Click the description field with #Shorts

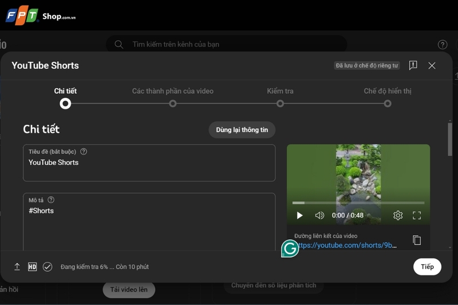pyautogui.click(x=149, y=222)
